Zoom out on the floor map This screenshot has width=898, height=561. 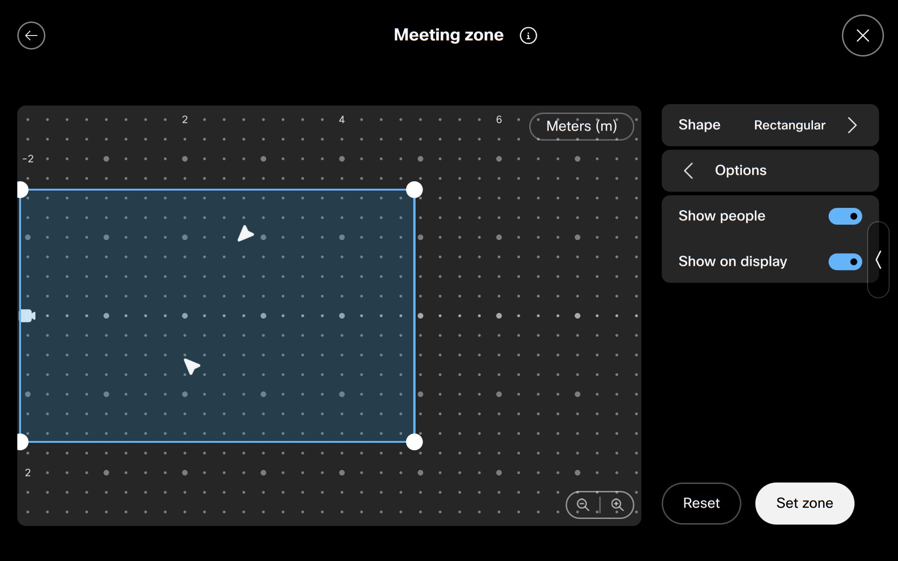tap(582, 505)
